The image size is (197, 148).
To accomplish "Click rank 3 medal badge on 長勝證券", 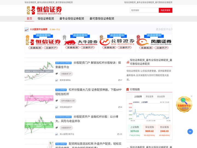I will [101, 37].
